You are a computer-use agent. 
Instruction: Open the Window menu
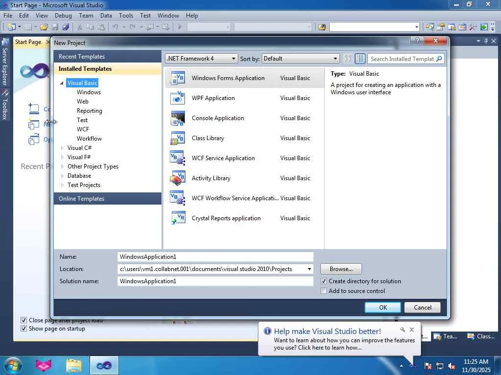168,16
